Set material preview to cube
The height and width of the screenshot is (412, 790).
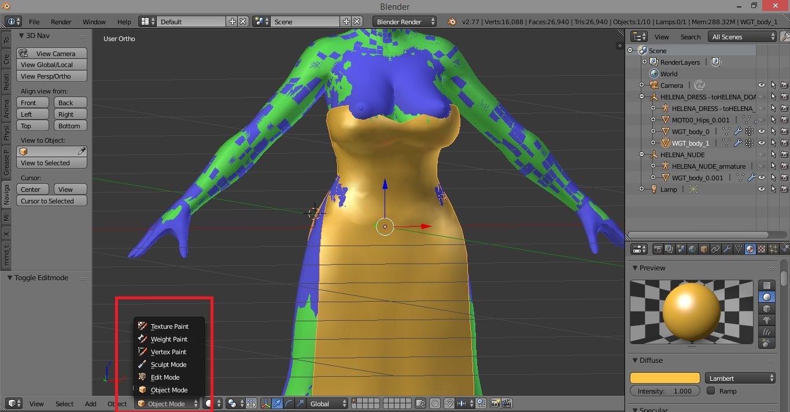tap(767, 309)
